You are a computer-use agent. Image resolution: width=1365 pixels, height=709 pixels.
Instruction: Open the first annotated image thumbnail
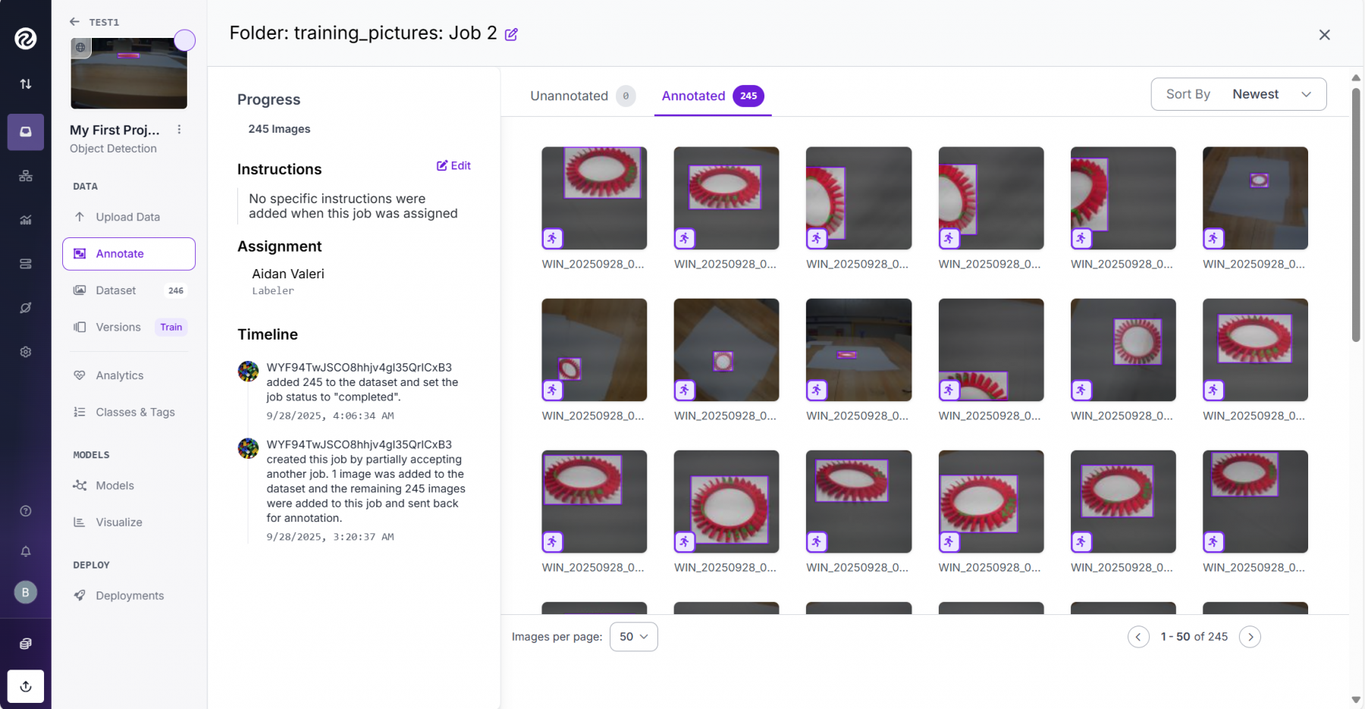[594, 198]
